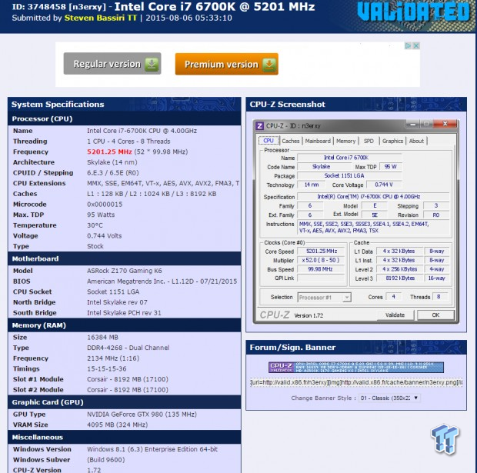Click the Intel Core i7-6700K CPU name value
The height and width of the screenshot is (473, 477).
pos(142,131)
